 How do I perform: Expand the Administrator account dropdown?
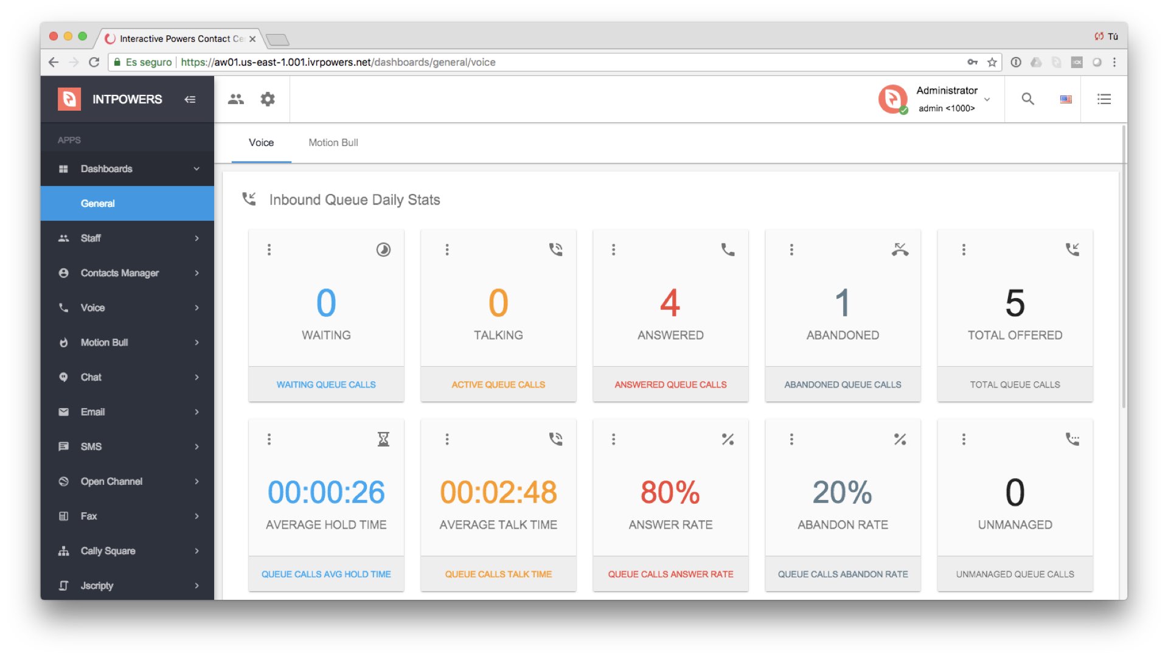click(987, 99)
